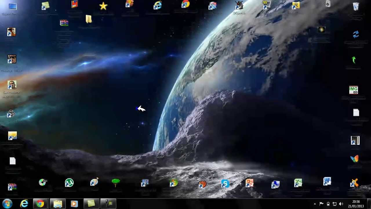Launch the Excel desktop shortcut
Screen dimensions: 371x209
(298, 183)
